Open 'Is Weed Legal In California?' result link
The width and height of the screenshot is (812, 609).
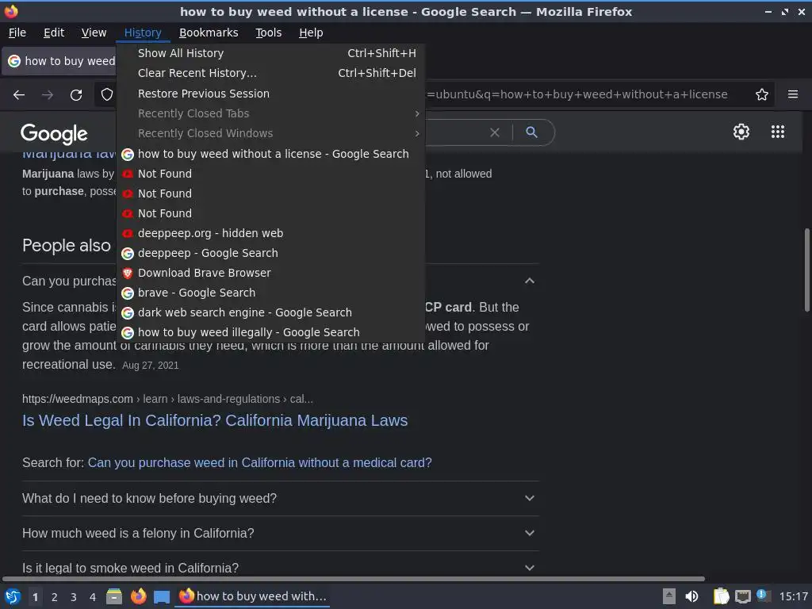(x=215, y=420)
